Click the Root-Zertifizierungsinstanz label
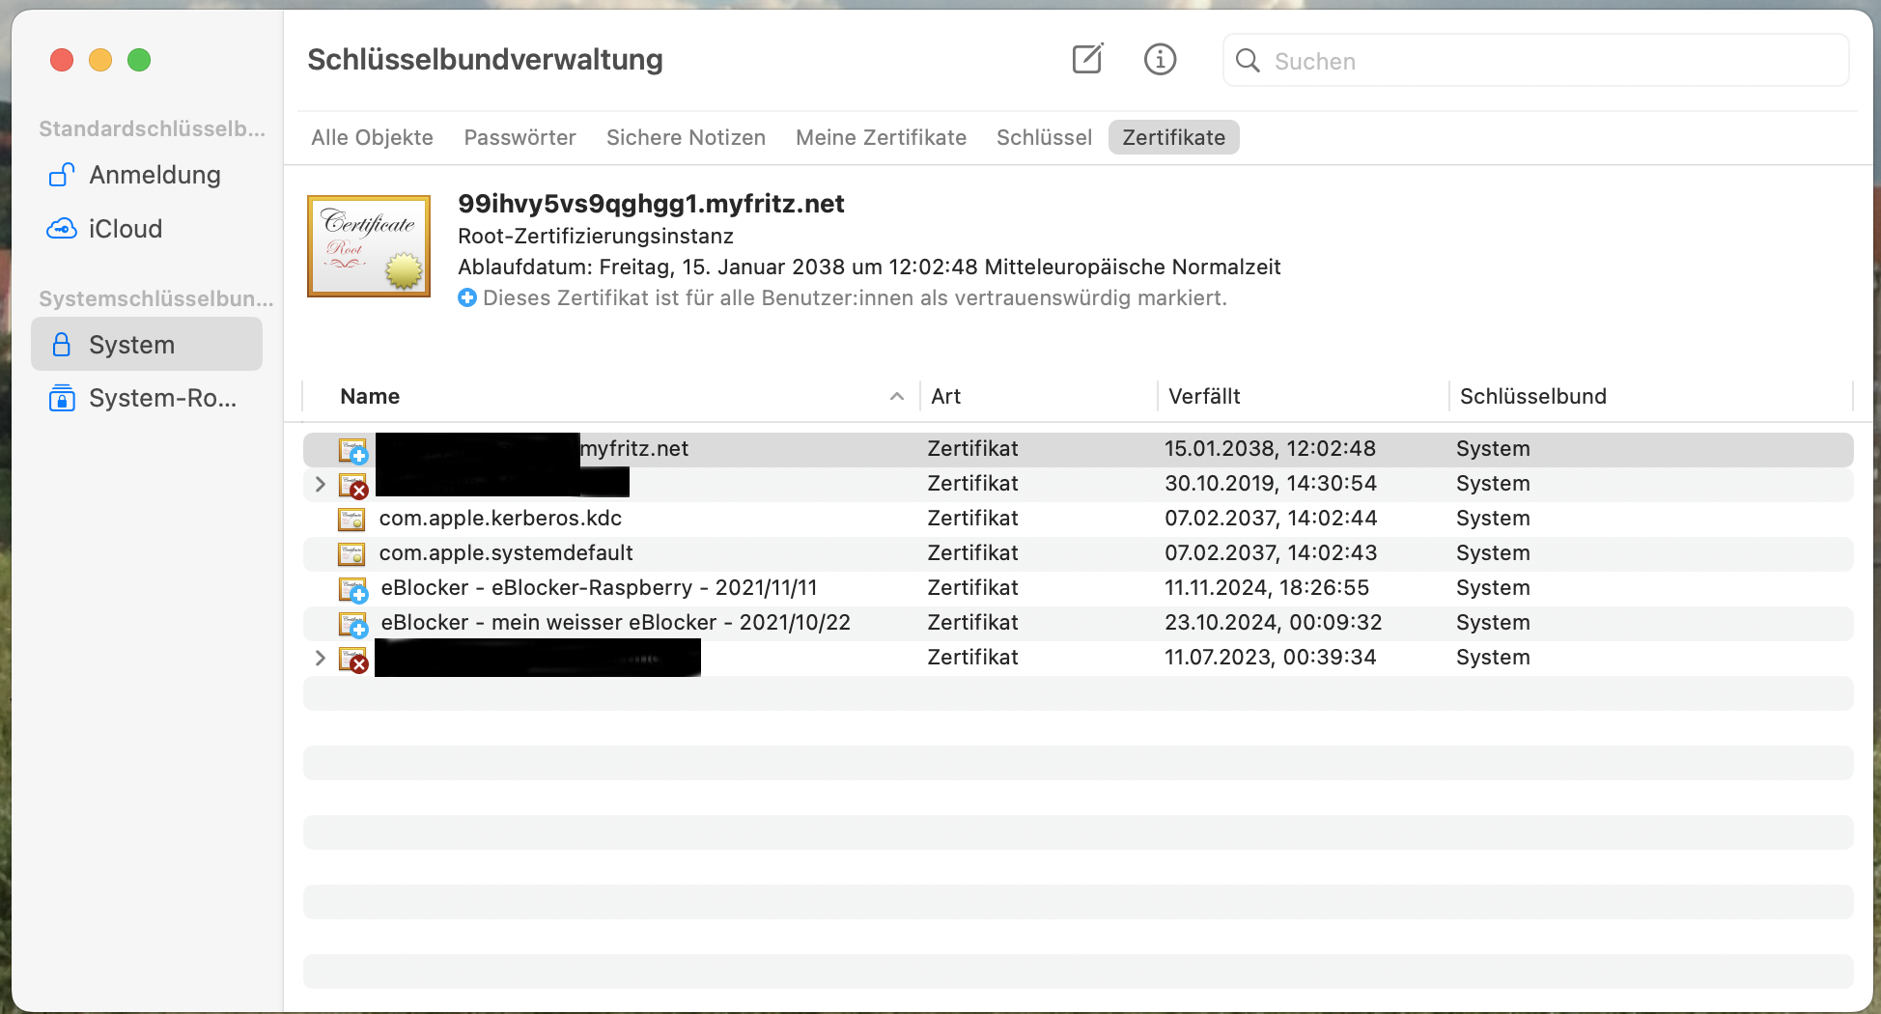 click(x=596, y=236)
